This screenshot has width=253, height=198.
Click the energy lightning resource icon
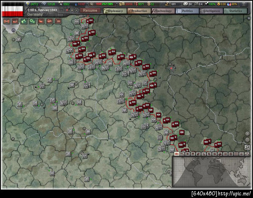click(x=28, y=4)
